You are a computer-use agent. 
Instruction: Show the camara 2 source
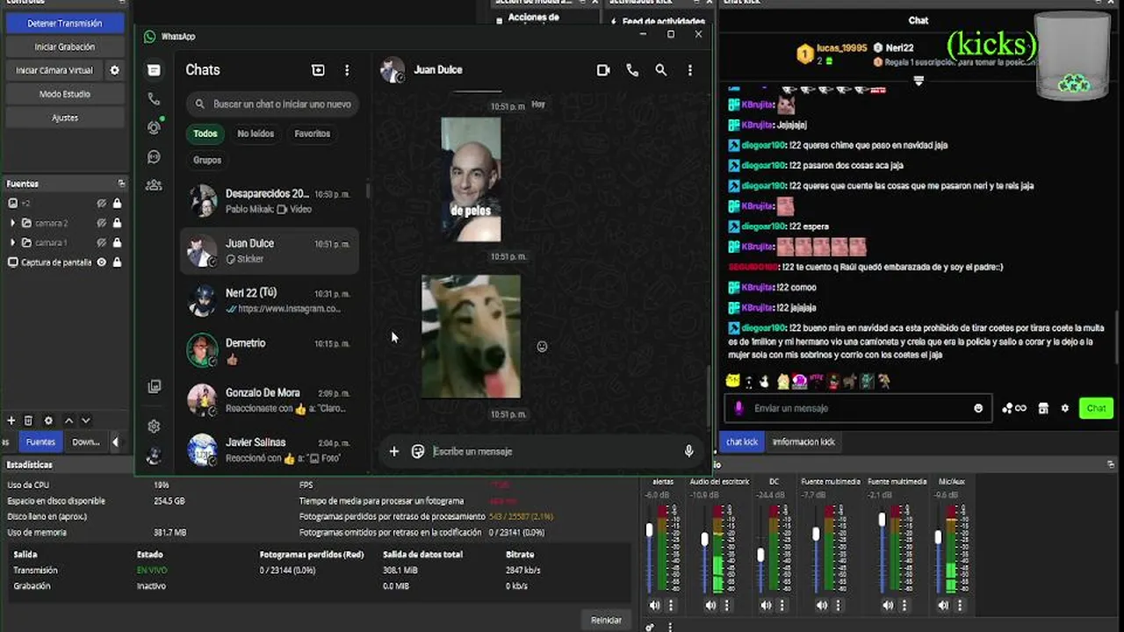[x=102, y=223]
